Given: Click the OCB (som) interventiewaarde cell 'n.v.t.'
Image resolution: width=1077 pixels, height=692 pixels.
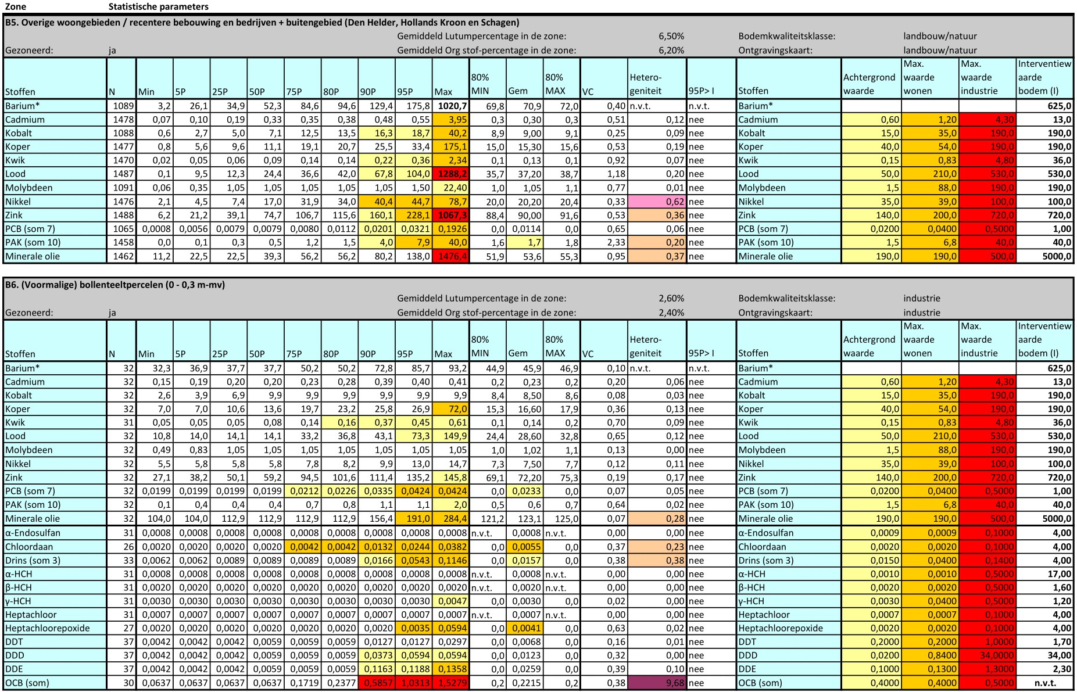Looking at the screenshot, I should (1045, 683).
